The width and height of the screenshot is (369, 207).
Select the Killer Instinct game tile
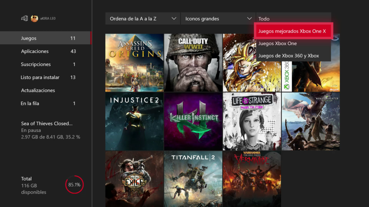tap(193, 121)
